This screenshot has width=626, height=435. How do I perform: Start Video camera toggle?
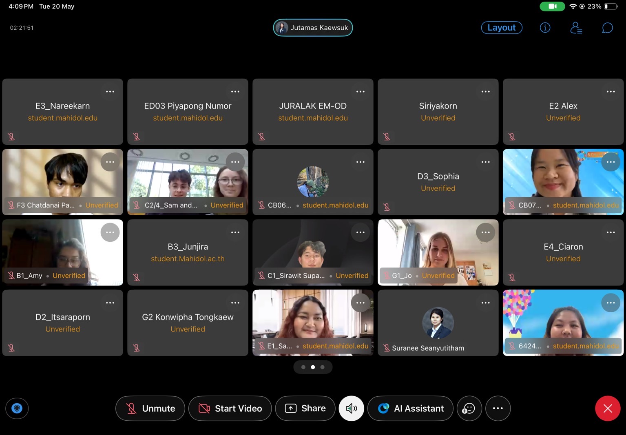click(230, 408)
